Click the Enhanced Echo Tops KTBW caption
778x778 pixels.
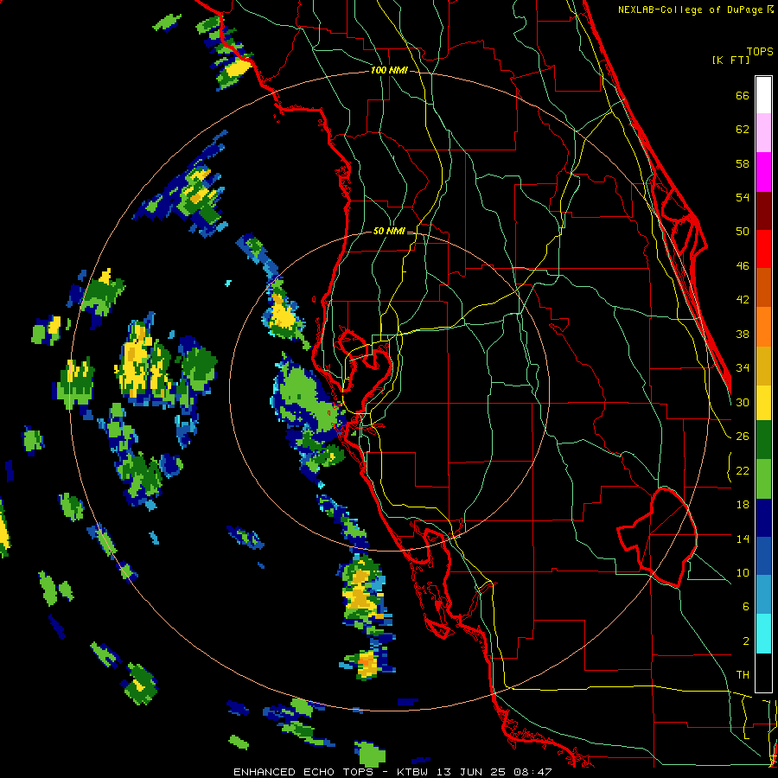pos(392,772)
